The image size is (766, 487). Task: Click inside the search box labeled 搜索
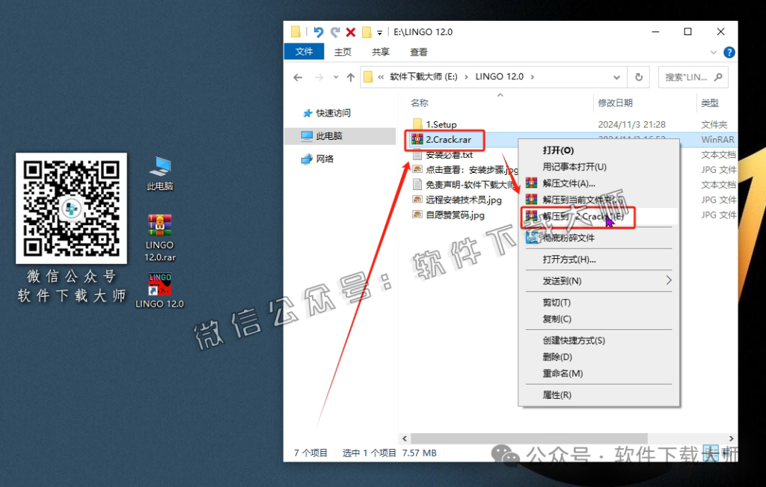688,77
